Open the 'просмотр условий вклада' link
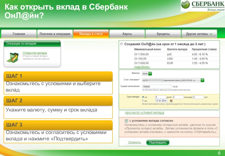The width and height of the screenshot is (225, 156). click(x=144, y=113)
